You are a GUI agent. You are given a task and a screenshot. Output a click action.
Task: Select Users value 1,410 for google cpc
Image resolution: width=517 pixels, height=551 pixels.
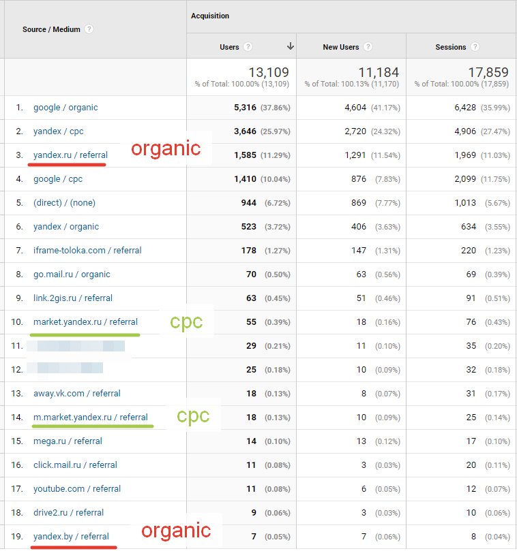pyautogui.click(x=246, y=179)
